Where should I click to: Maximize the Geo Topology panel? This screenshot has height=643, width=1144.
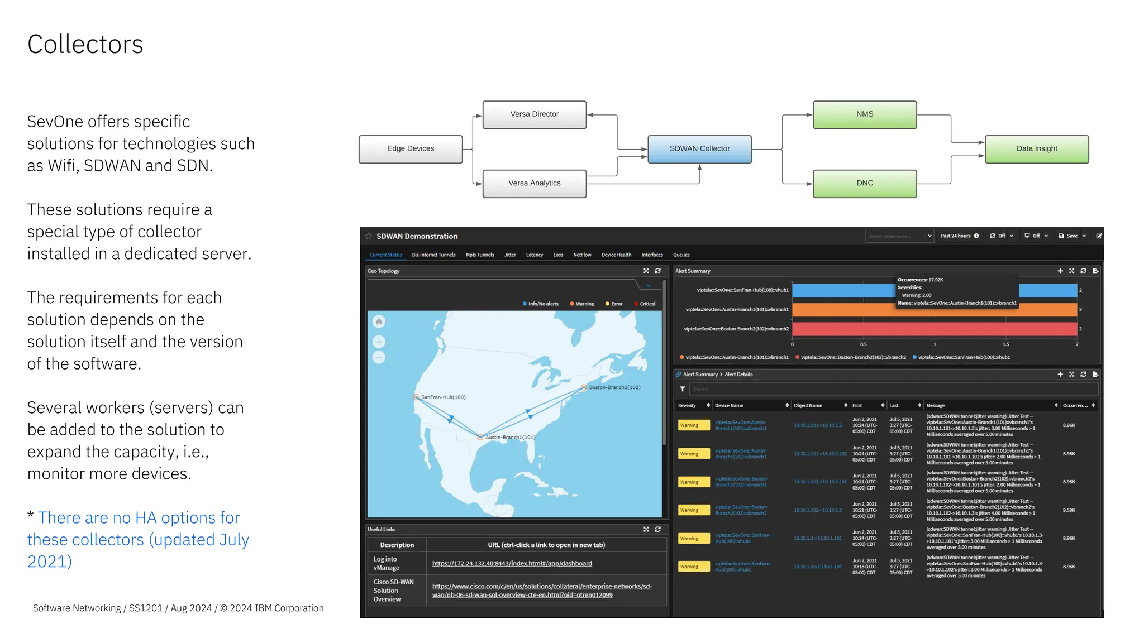[x=646, y=271]
